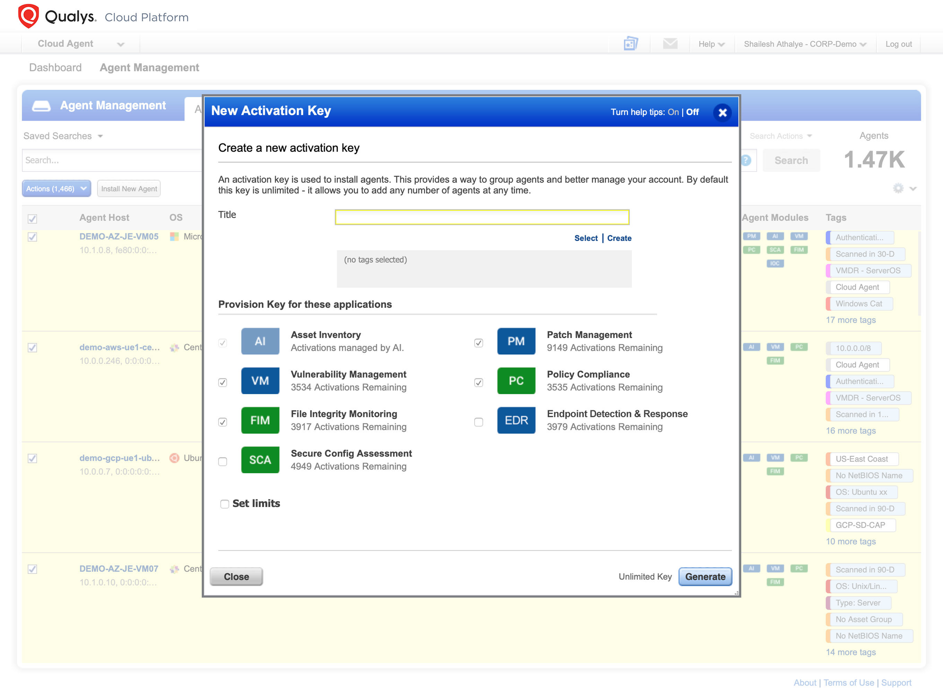Switch to the Dashboard tab
Viewport: 943px width, 697px height.
(x=55, y=68)
